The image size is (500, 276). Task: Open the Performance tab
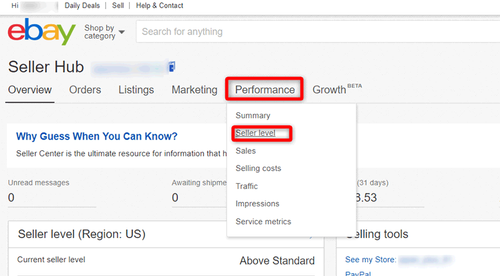265,90
